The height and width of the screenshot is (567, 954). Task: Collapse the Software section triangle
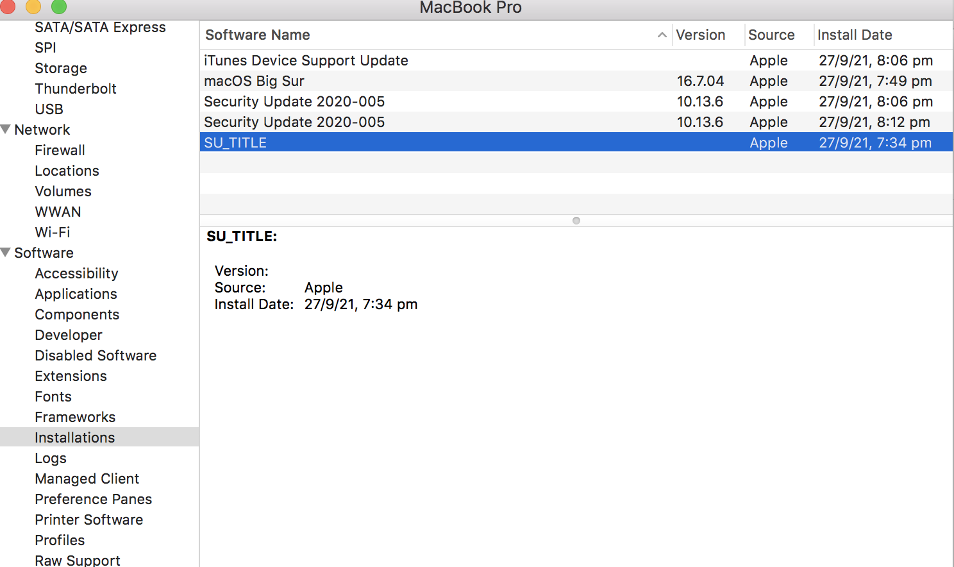(x=6, y=253)
